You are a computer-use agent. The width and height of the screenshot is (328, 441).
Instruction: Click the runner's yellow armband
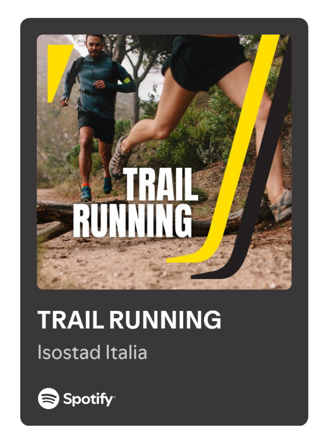click(x=127, y=80)
